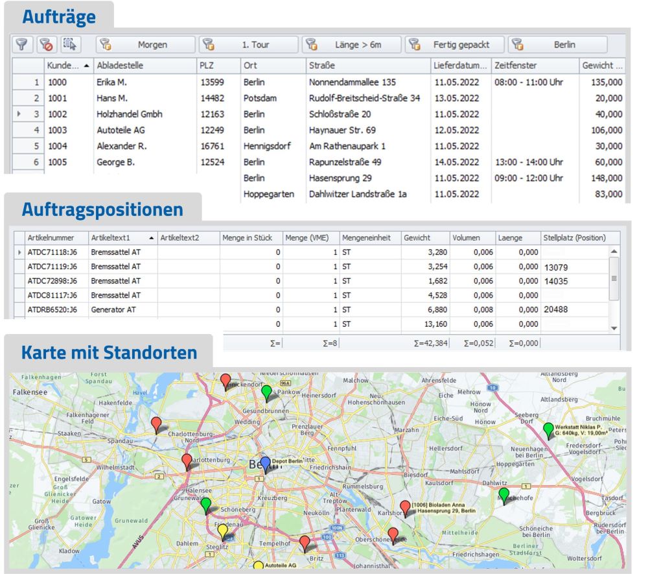Sort by the Lieferdatum column header

(x=461, y=66)
